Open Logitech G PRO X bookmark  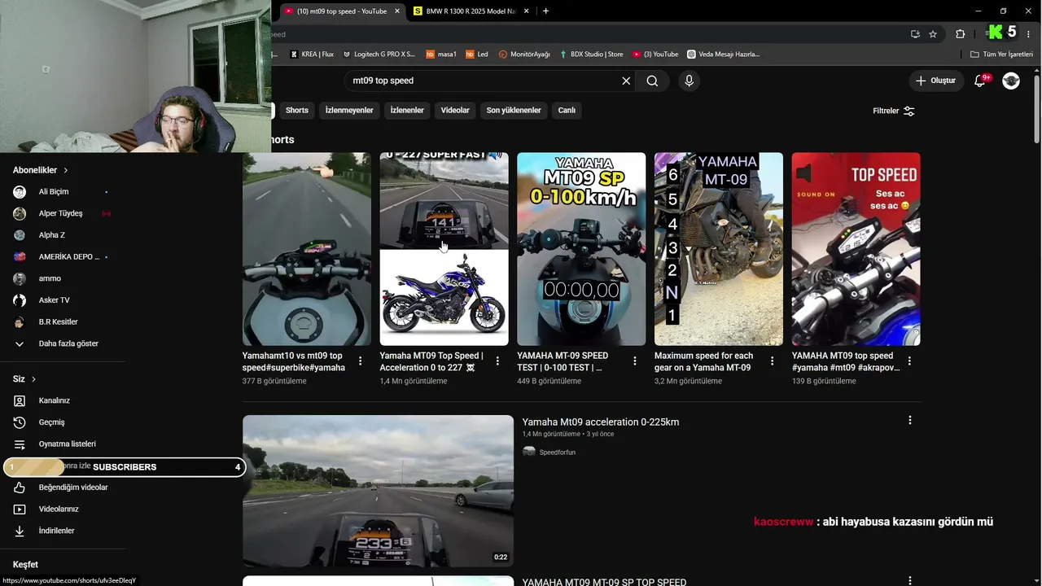pos(379,55)
